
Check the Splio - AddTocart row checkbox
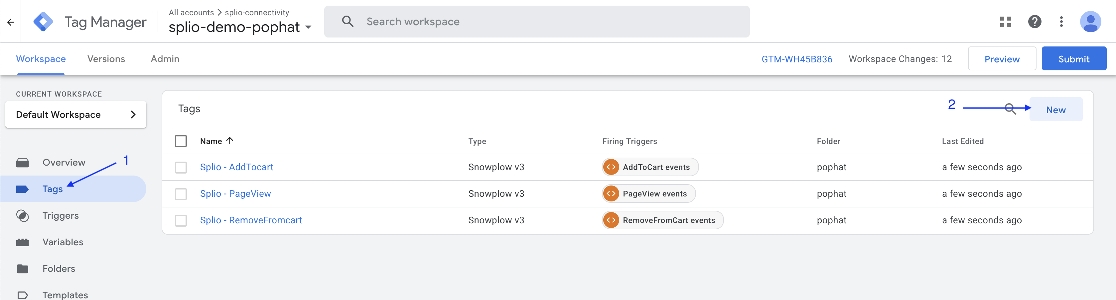point(181,167)
